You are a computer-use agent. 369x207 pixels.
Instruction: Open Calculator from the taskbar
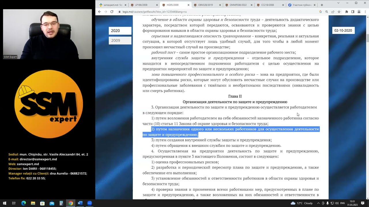pos(61,203)
